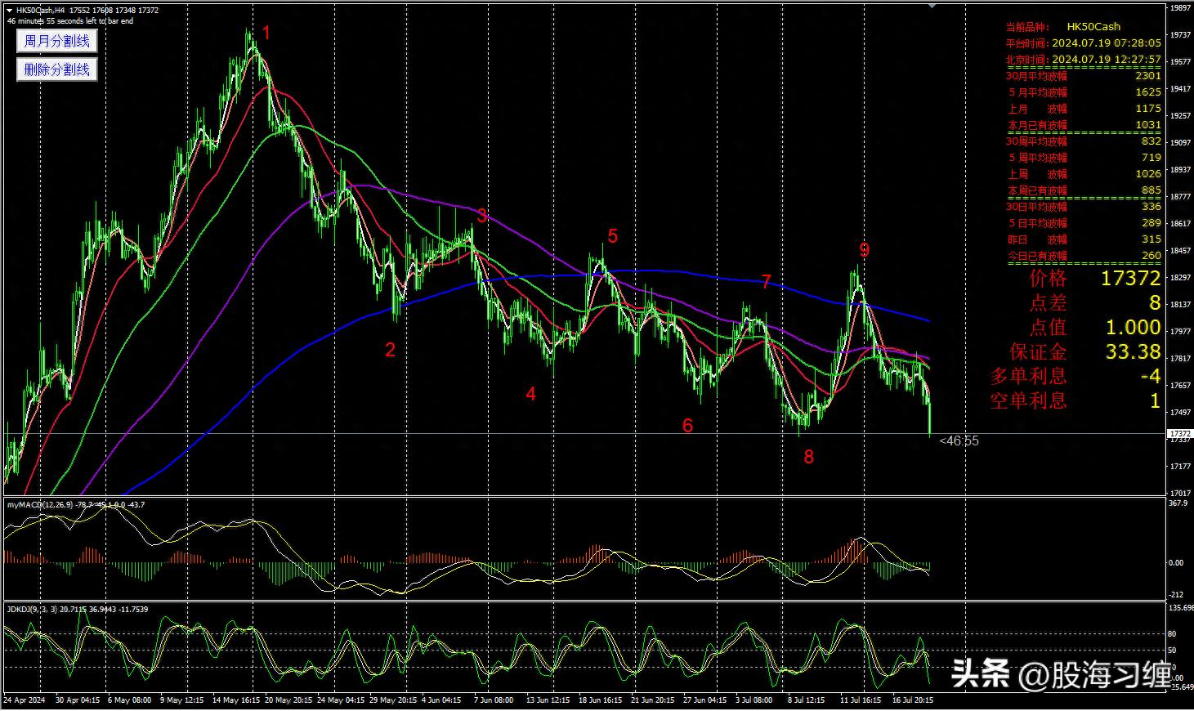Click the 周月分割线 button
Viewport: 1194px width, 711px height.
[x=57, y=41]
